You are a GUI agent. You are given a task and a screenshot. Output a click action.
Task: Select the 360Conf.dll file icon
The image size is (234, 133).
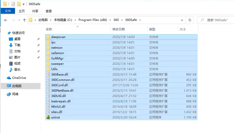[48, 85]
